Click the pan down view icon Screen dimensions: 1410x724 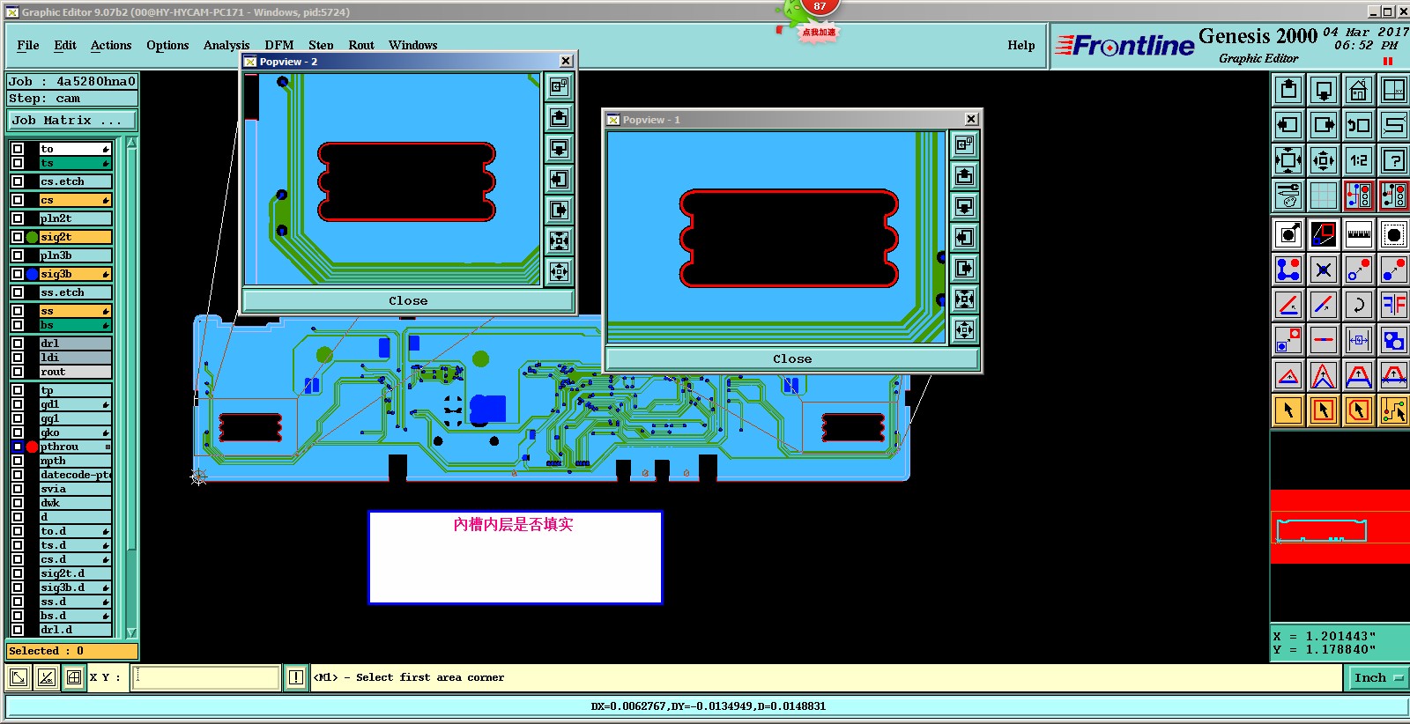click(x=1324, y=90)
